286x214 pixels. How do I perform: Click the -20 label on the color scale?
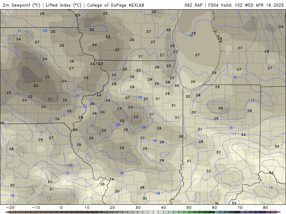(10, 208)
